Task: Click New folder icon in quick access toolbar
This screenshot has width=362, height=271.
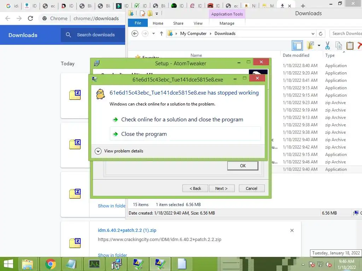Action: pos(150,14)
